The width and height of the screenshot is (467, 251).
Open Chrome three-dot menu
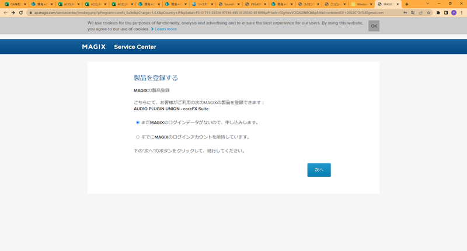[462, 13]
